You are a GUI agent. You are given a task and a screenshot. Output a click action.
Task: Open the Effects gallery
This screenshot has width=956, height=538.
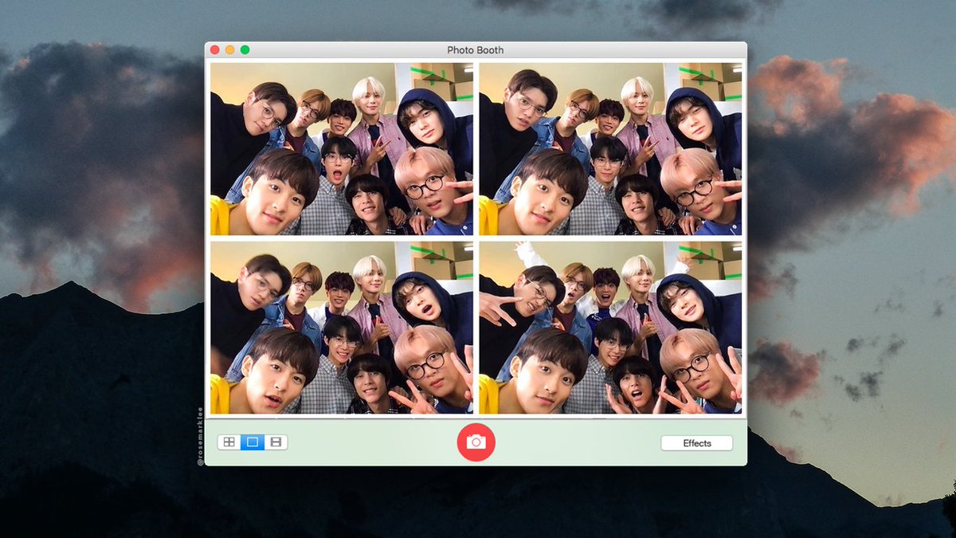[x=696, y=443]
